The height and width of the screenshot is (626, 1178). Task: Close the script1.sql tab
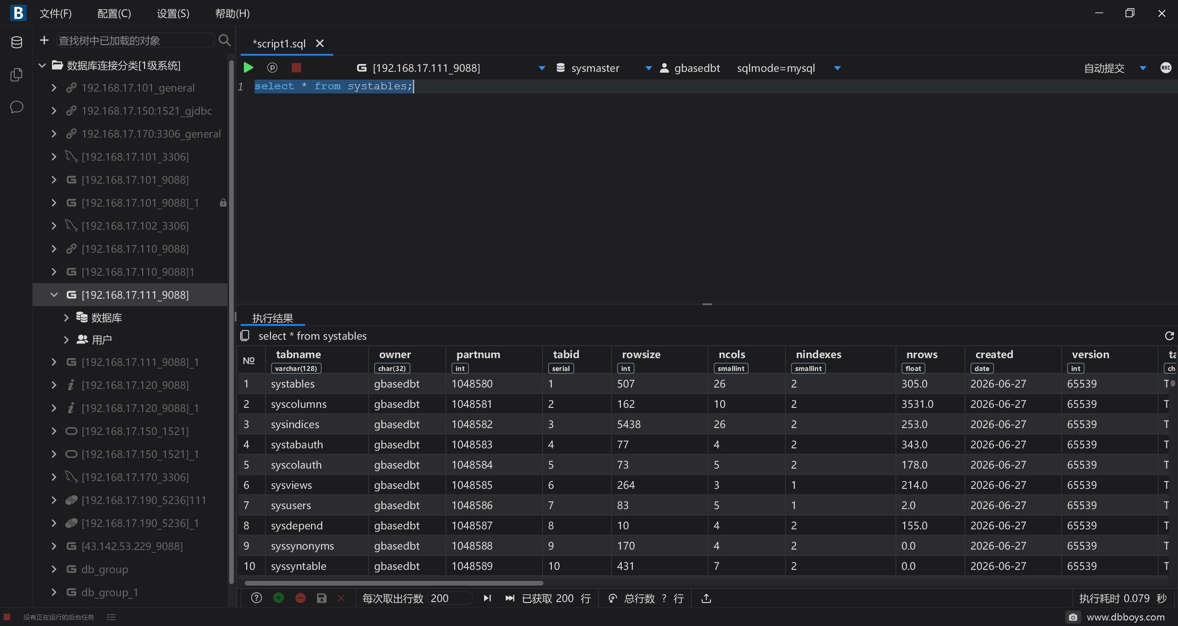coord(320,43)
